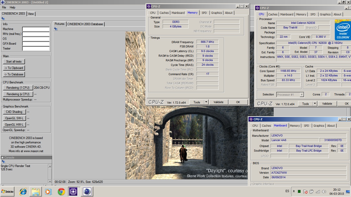
Task: Start the C4D Shading test
Action: (14, 112)
